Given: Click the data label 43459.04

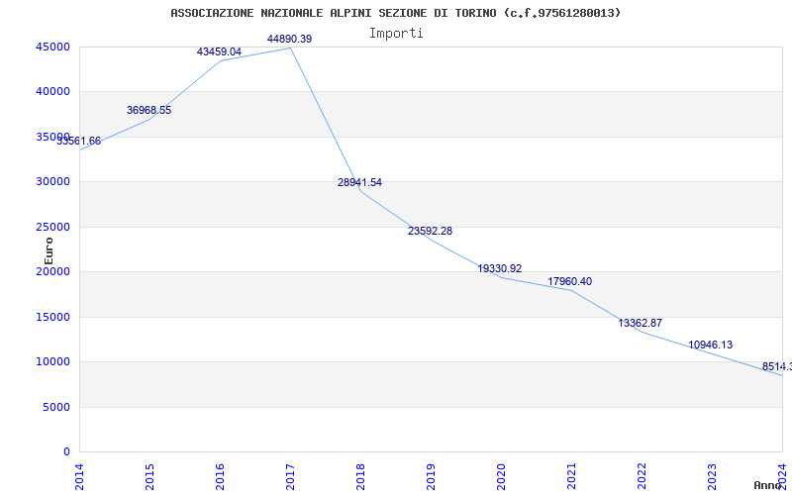Looking at the screenshot, I should click(219, 51).
